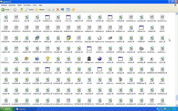Click the Mappen folders button
Viewport: 178px width, 111px height.
click(x=40, y=10)
